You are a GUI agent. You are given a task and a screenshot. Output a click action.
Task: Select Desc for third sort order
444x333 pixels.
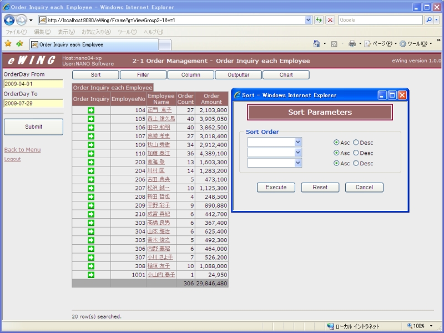356,163
